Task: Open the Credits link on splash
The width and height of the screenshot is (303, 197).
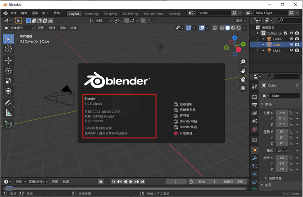Action: (x=184, y=110)
